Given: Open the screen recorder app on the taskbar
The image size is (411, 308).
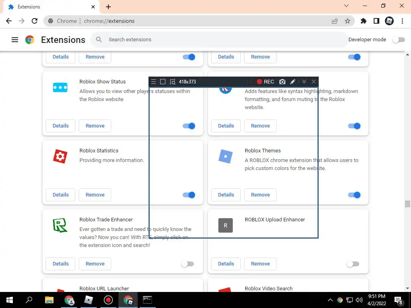Looking at the screenshot, I should click(108, 300).
